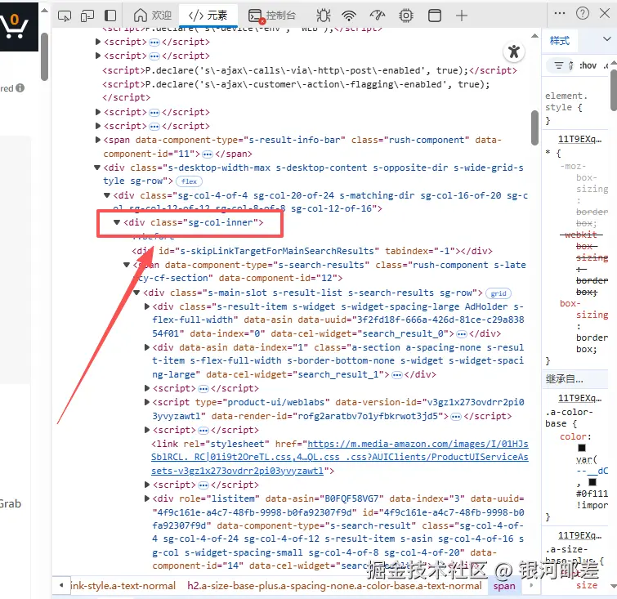
Task: Click the styles filter icon
Action: [x=559, y=65]
